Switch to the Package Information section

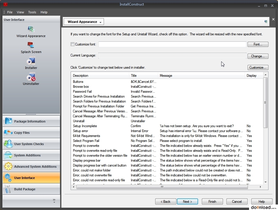(31, 121)
